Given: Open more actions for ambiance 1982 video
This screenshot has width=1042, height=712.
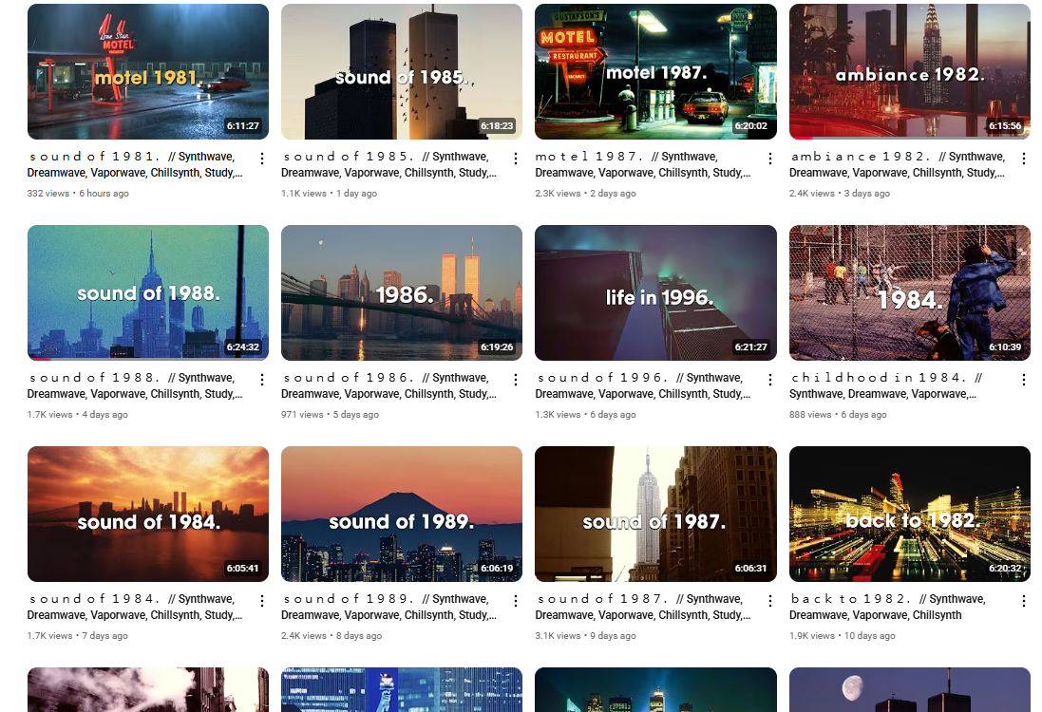Looking at the screenshot, I should 1023,159.
